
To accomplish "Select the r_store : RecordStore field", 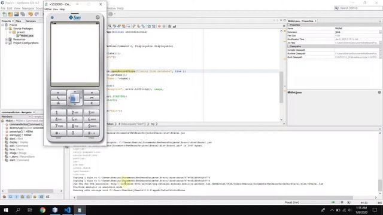I will point(22,156).
